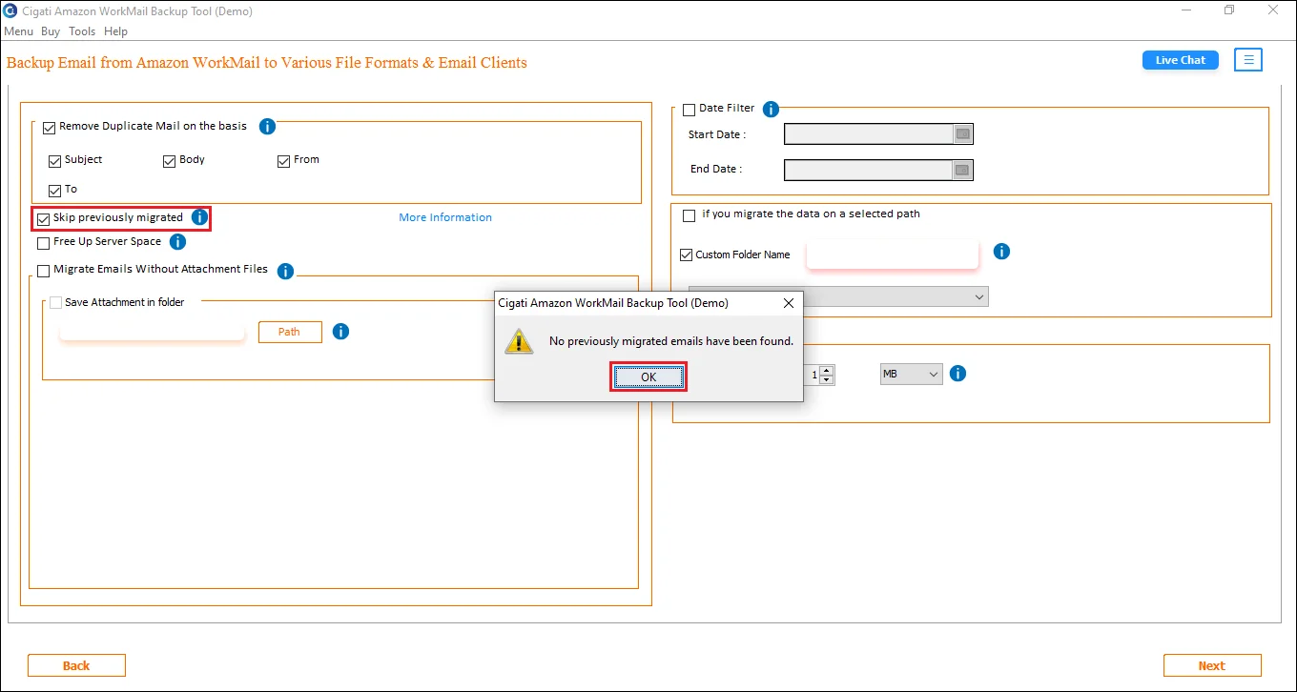Click info icon next to Path button
The width and height of the screenshot is (1297, 692).
pyautogui.click(x=340, y=332)
